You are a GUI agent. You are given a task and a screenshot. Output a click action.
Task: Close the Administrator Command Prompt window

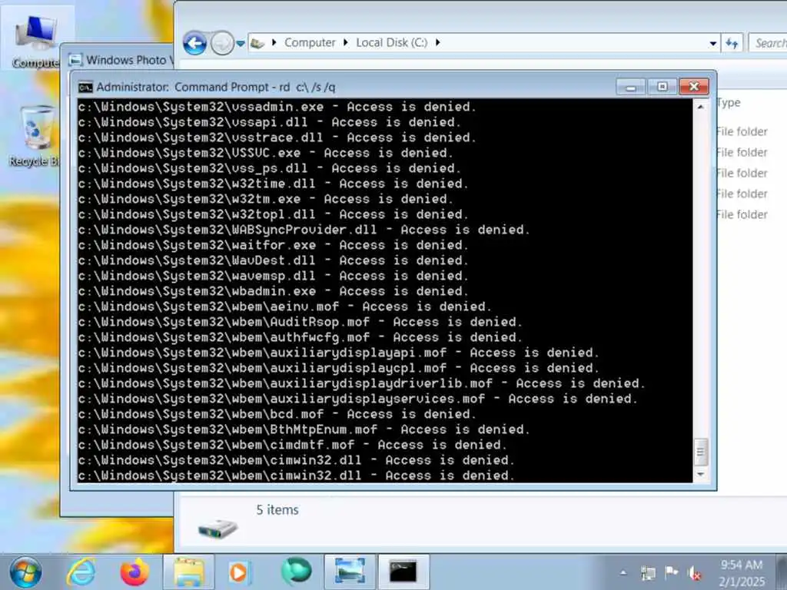tap(694, 87)
